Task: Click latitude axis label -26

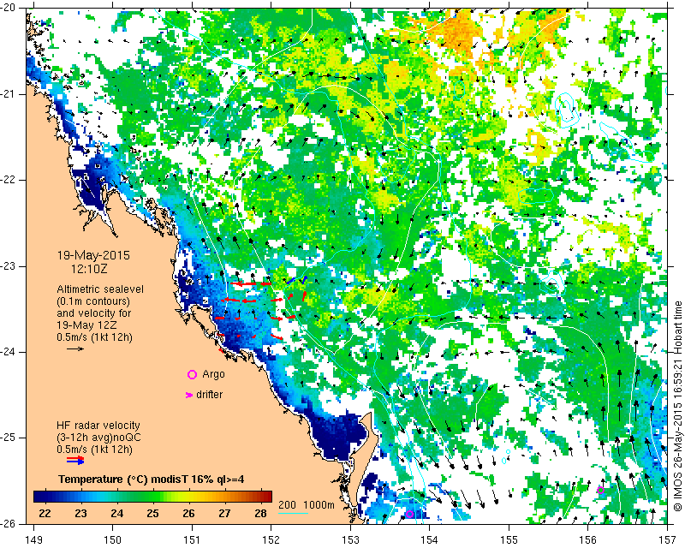Action: 9,523
